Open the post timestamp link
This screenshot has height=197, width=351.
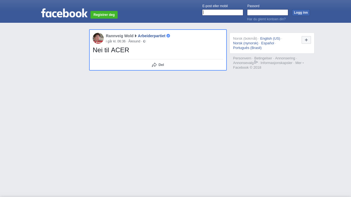(116, 41)
